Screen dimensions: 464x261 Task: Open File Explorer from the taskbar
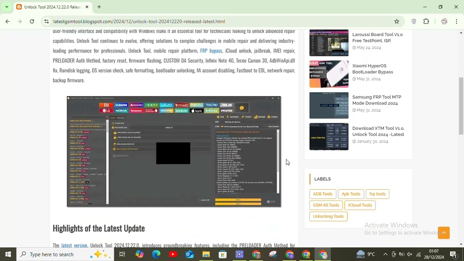pos(206,254)
